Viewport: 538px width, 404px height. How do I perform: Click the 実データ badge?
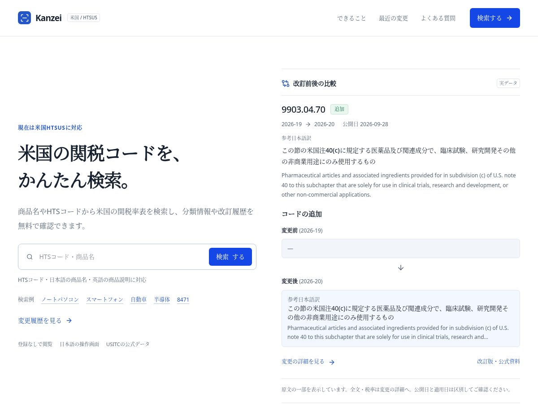pyautogui.click(x=508, y=83)
